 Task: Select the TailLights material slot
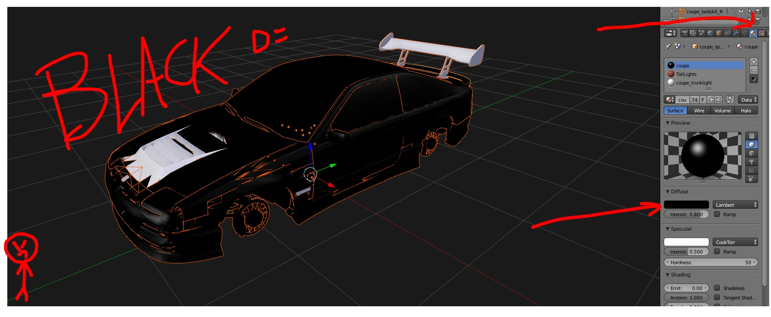point(705,74)
